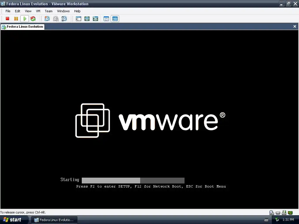Take a snapshot using the clock-star icon
The height and width of the screenshot is (224, 299).
[47, 19]
